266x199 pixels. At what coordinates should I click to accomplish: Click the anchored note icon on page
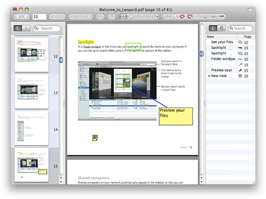[x=95, y=138]
